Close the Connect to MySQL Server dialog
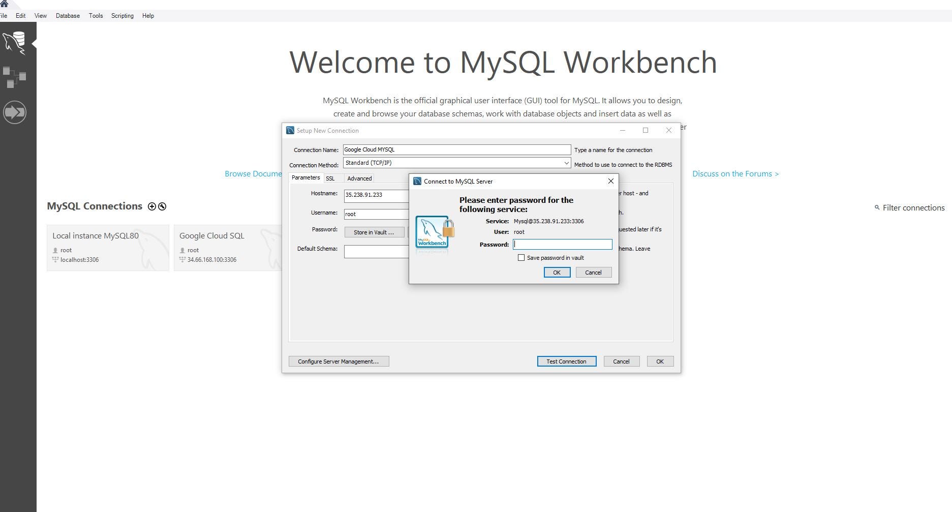952x512 pixels. (x=611, y=181)
